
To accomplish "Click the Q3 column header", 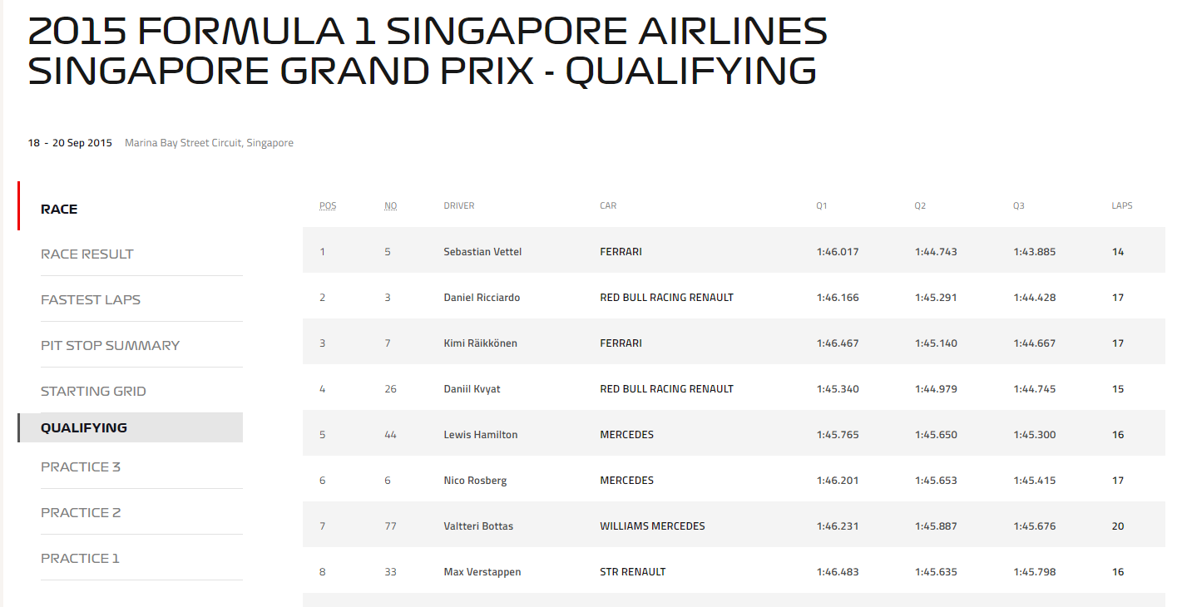I will click(1019, 206).
